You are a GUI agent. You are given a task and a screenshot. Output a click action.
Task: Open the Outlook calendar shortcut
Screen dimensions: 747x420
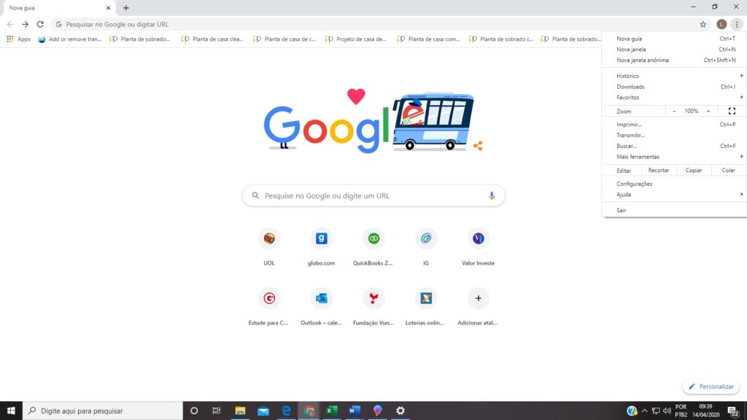click(321, 308)
